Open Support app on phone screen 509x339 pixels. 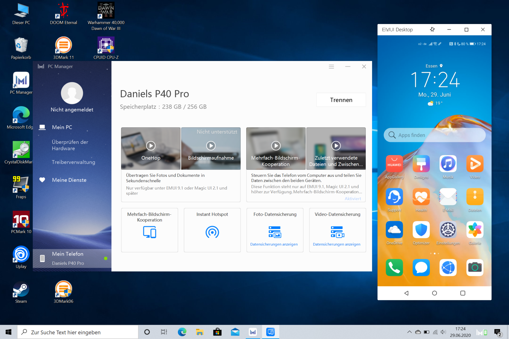(x=394, y=197)
